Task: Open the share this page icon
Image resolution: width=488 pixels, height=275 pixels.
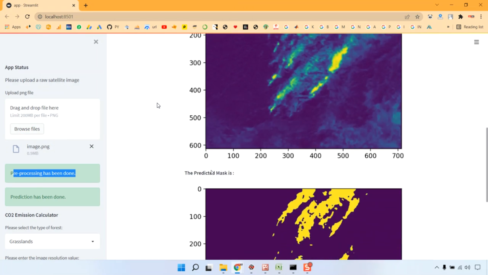Action: click(407, 17)
